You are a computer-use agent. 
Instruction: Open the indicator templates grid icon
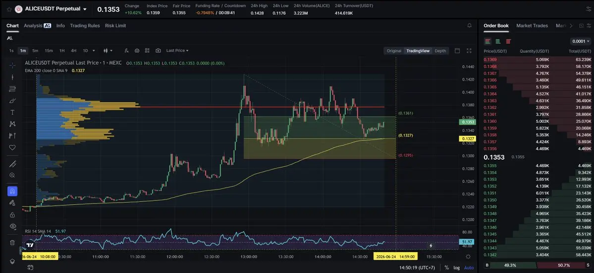147,50
